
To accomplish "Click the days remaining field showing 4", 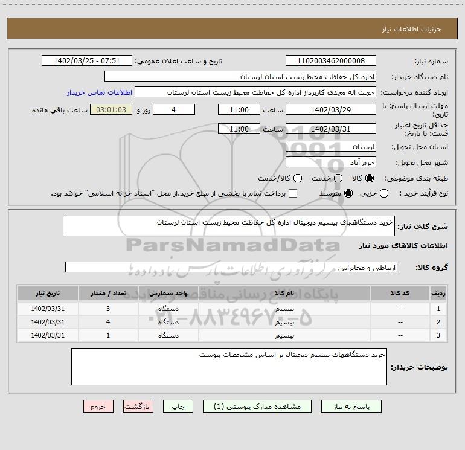I will click(x=174, y=109).
